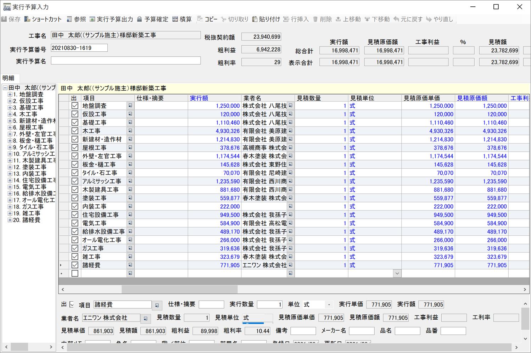Click the 実行額 column header
531x353 pixels.
coord(199,98)
